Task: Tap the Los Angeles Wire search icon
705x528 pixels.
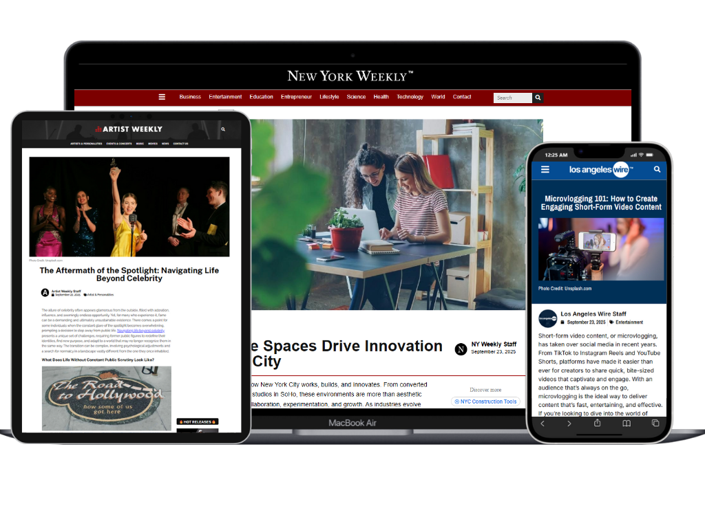Action: 657,169
